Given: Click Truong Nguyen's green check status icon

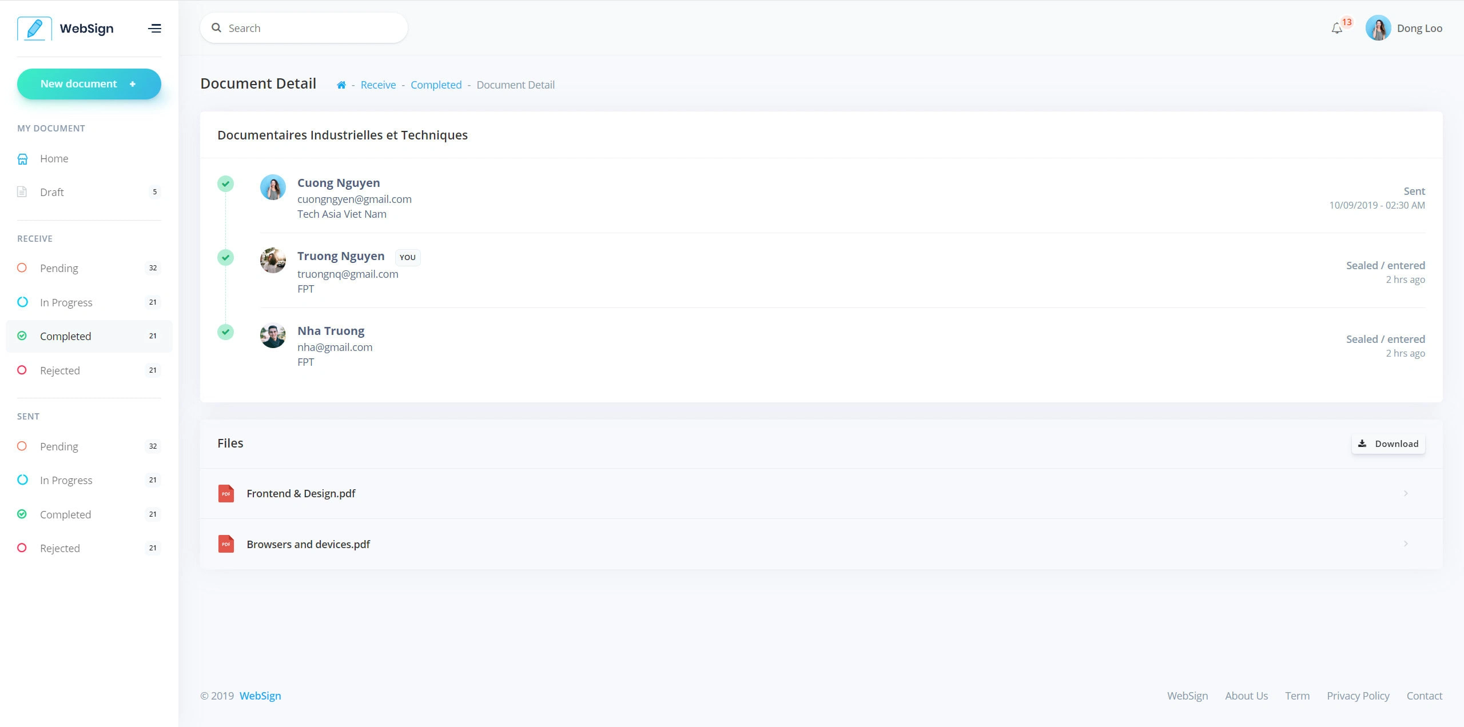Looking at the screenshot, I should (226, 257).
